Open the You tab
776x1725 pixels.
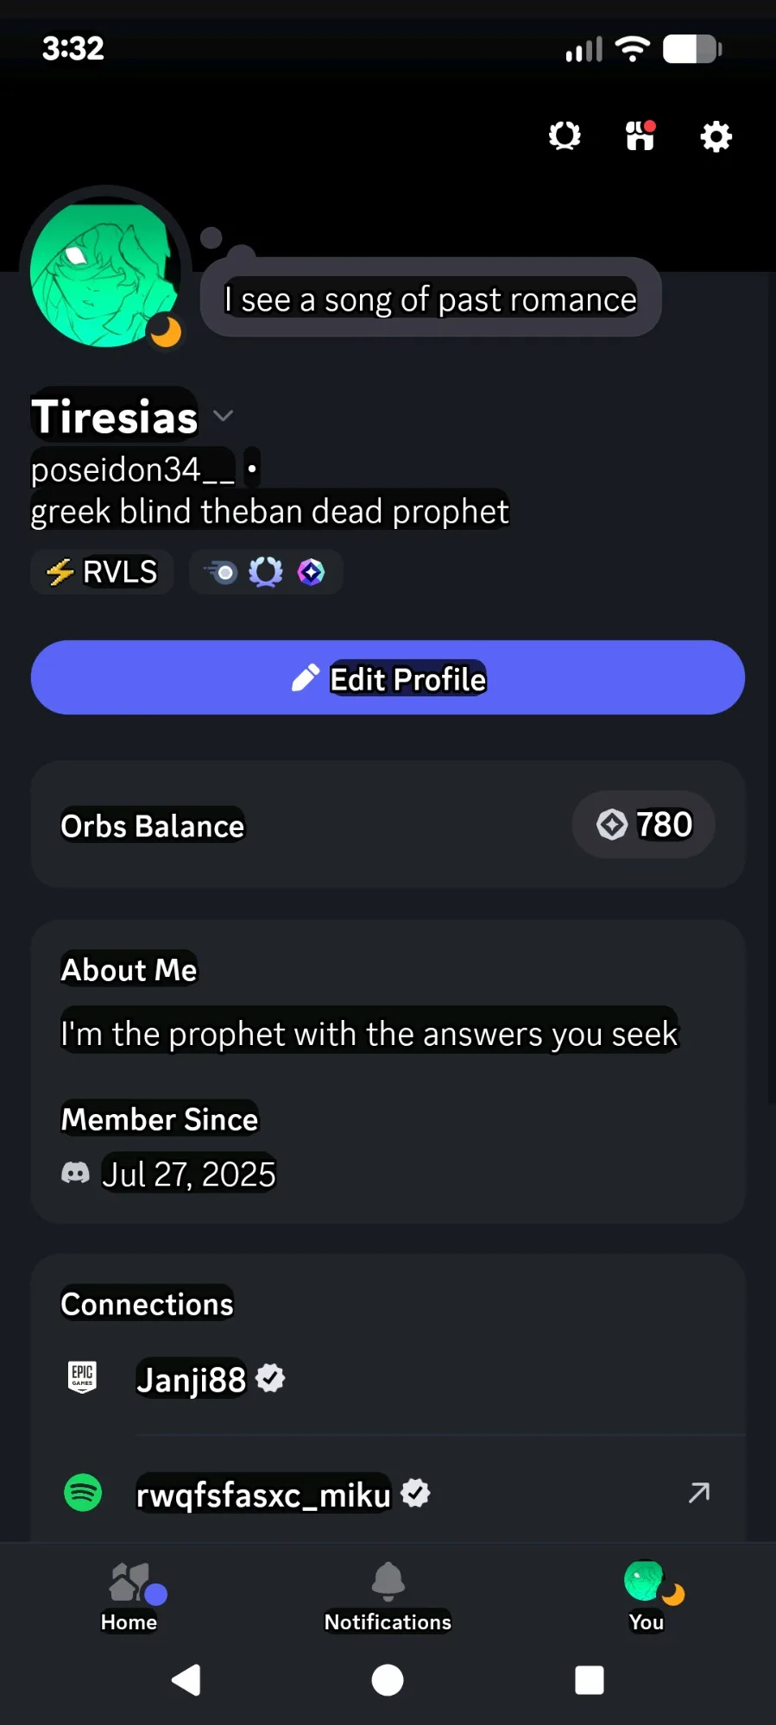(647, 1596)
